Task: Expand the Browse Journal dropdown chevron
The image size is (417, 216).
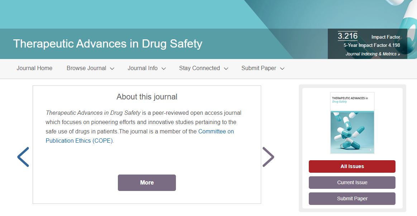Action: click(x=112, y=69)
